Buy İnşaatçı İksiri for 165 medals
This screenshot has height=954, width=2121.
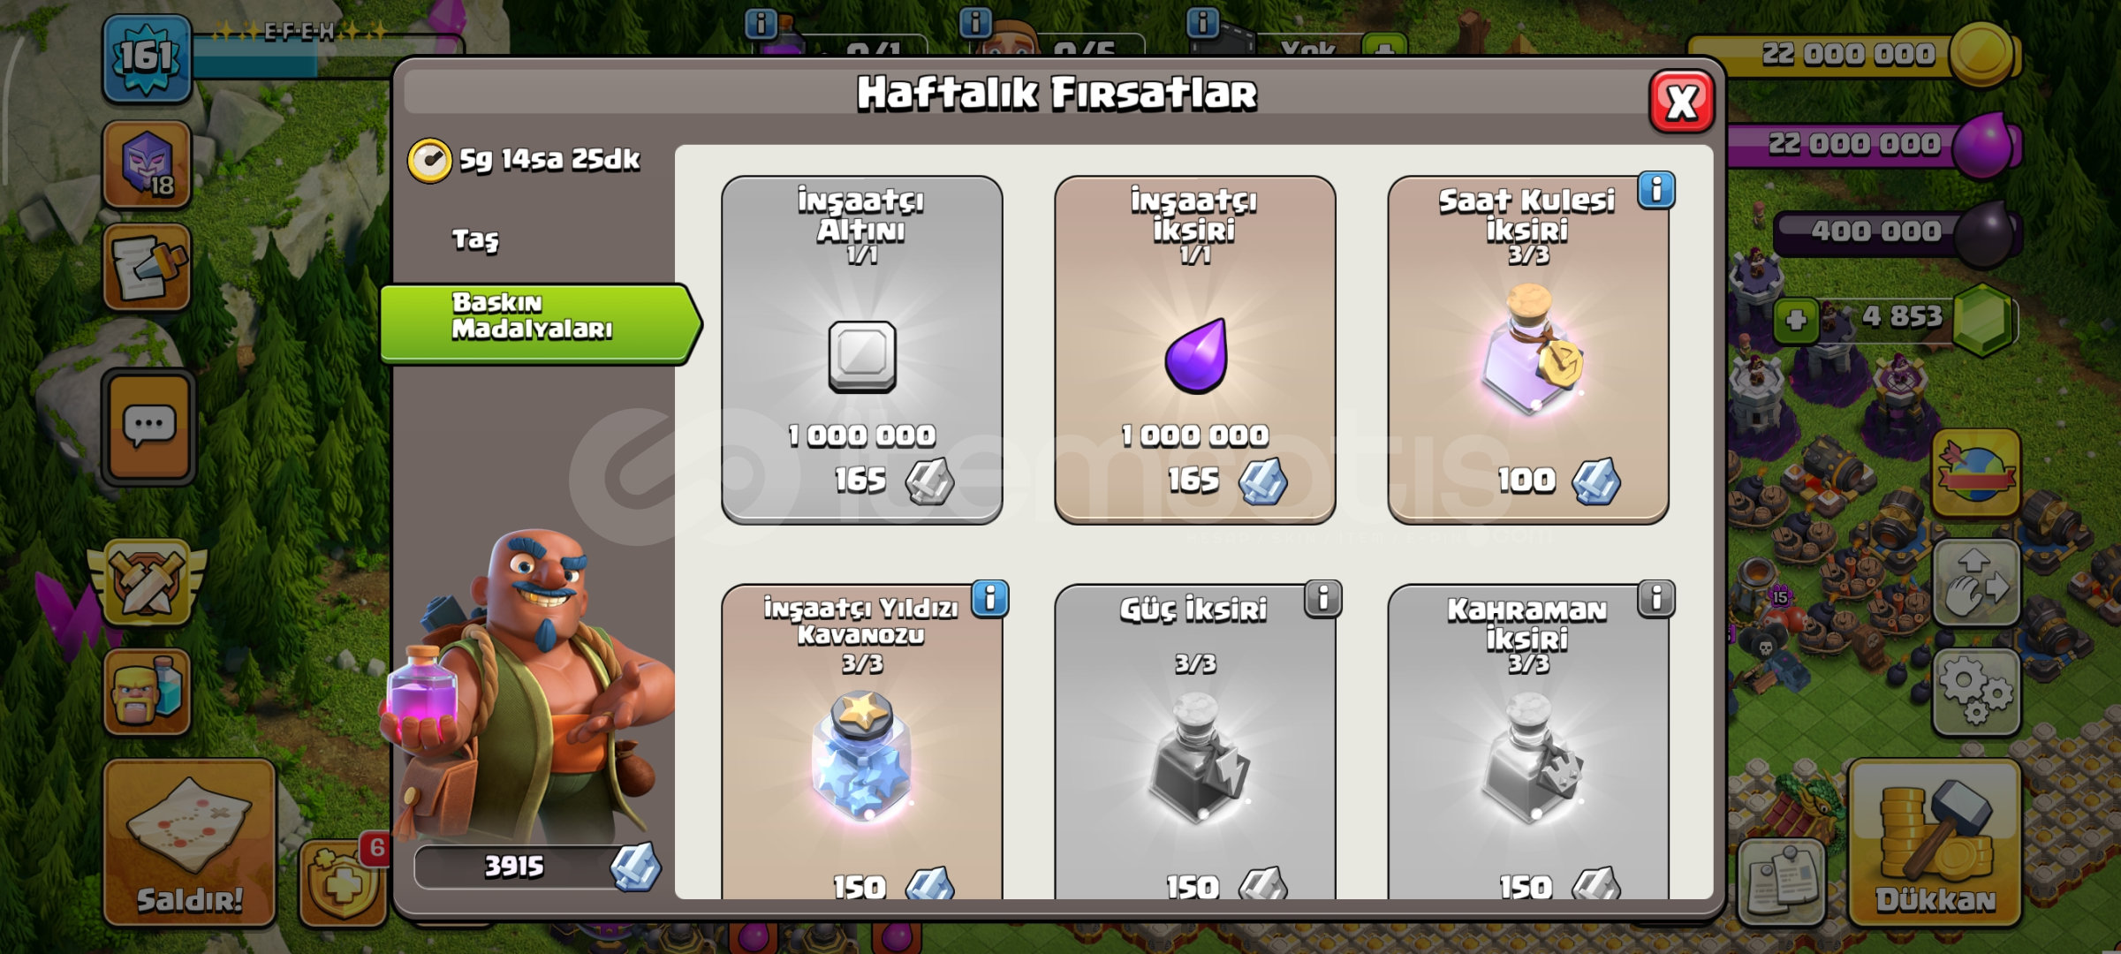pyautogui.click(x=1194, y=350)
